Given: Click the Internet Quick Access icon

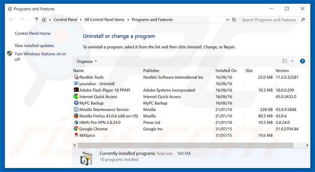Looking at the screenshot, I should click(x=76, y=96).
